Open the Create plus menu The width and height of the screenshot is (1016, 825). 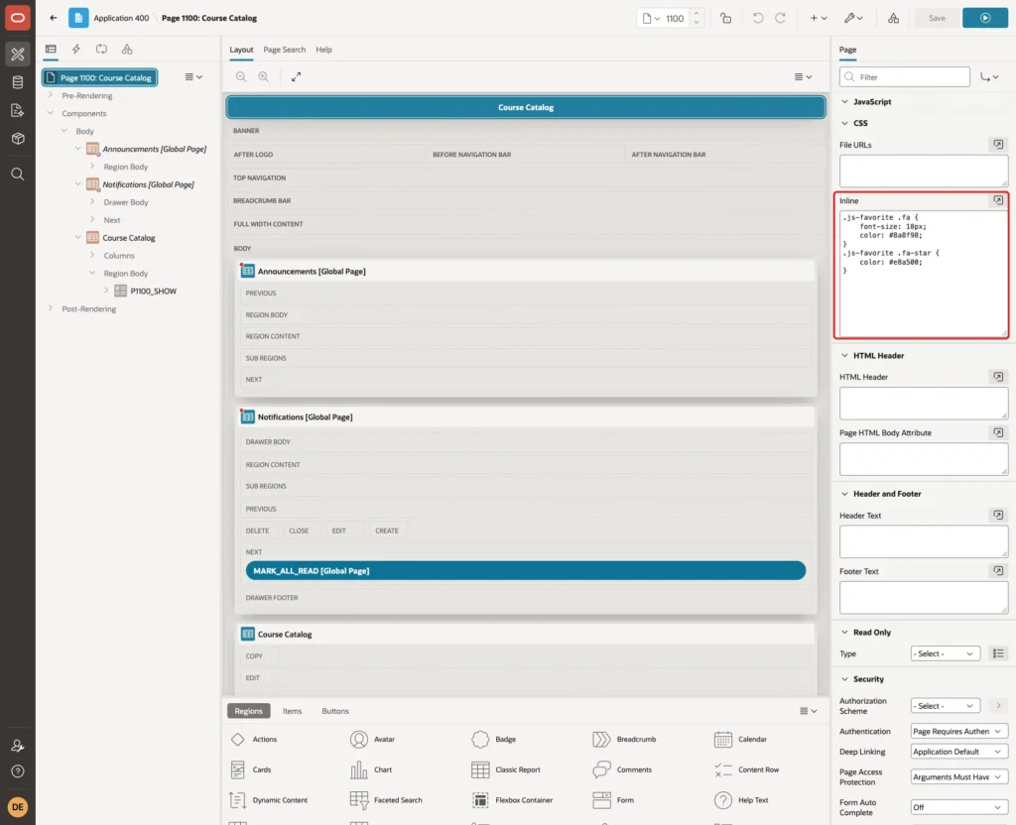(x=819, y=18)
